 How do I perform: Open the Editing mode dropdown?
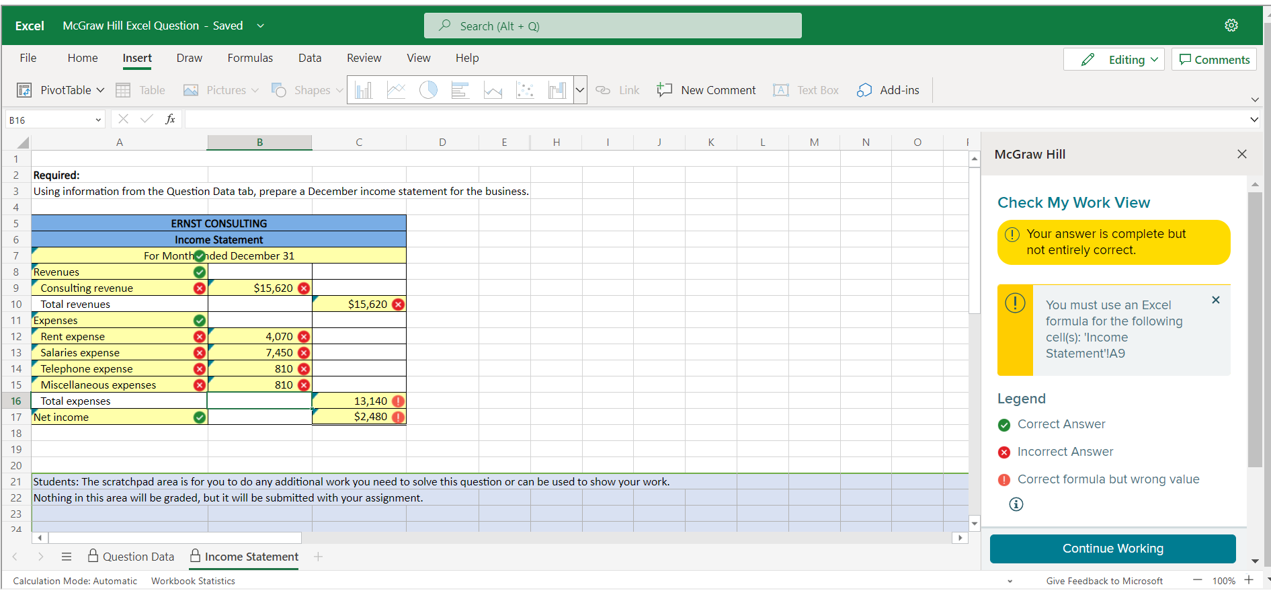click(1154, 59)
